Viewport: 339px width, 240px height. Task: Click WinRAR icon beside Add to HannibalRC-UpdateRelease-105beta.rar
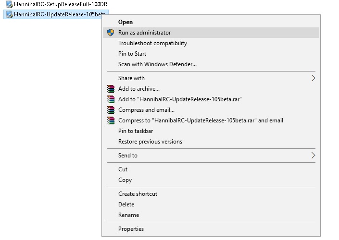tap(111, 99)
